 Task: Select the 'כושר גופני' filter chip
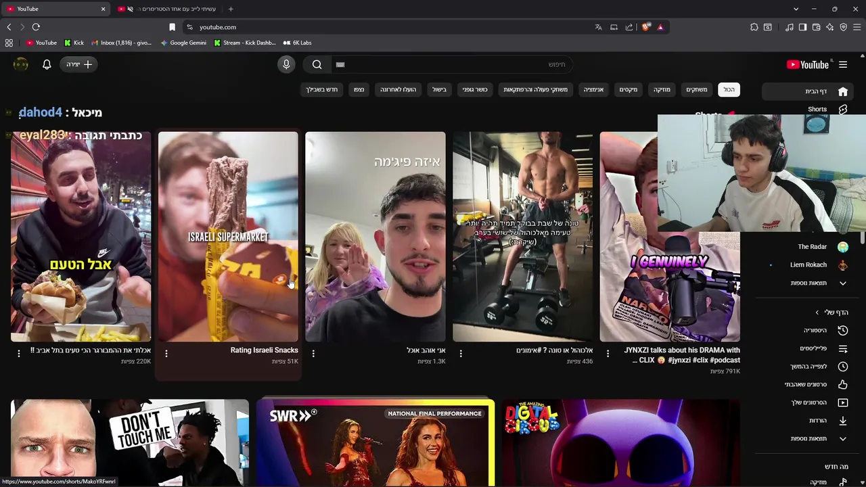tap(475, 89)
